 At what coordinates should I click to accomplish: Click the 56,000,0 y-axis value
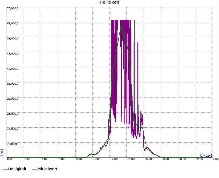pyautogui.click(x=13, y=39)
